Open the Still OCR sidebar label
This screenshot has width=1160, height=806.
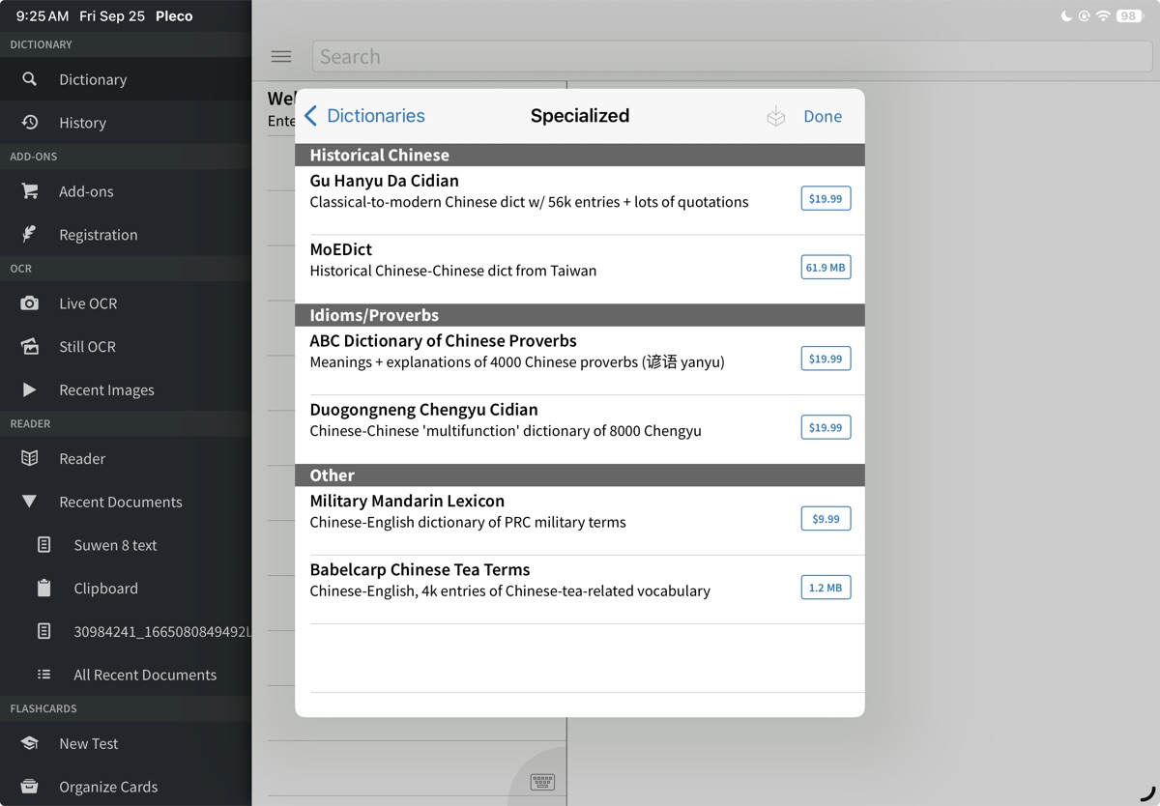tap(87, 346)
